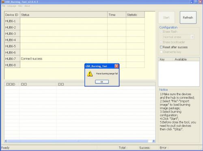Click the Success counter in status bar
This screenshot has height=151, width=203.
(x=145, y=148)
